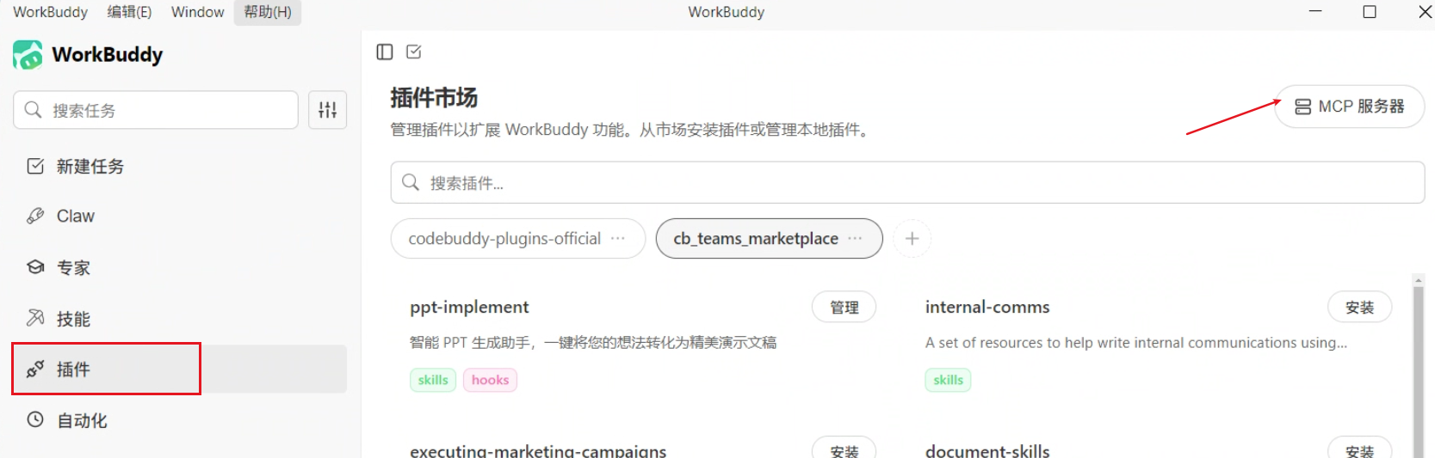Screen dimensions: 1435x458
Task: Click the pink hooks tag on ppt-implement
Action: click(x=490, y=380)
